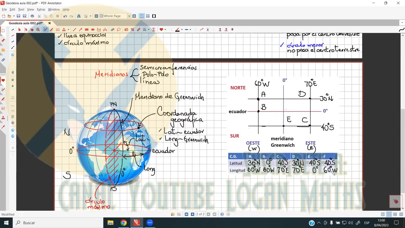This screenshot has height=228, width=405.
Task: Click the Snapshot camera tool
Action: coord(126,29)
